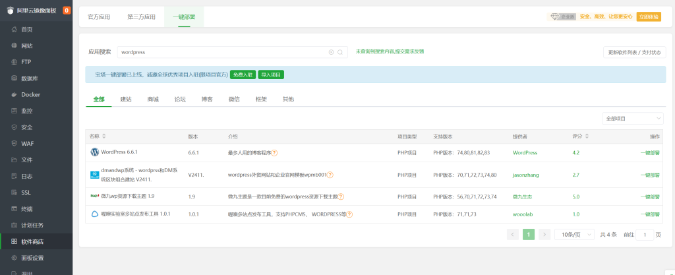675x275 pixels.
Task: Click the WordPress logo icon in first row
Action: [95, 152]
